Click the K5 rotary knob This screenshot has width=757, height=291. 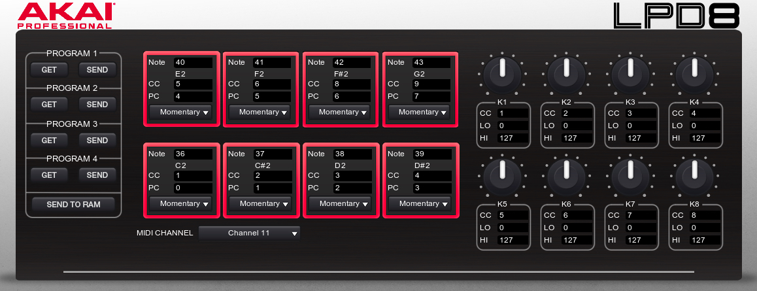pos(502,175)
